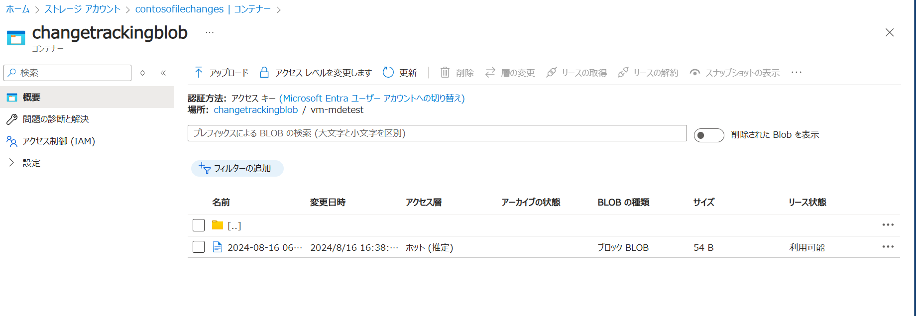Click the break lease (リースの解約) icon
Viewport: 916px width, 316px height.
[x=623, y=73]
